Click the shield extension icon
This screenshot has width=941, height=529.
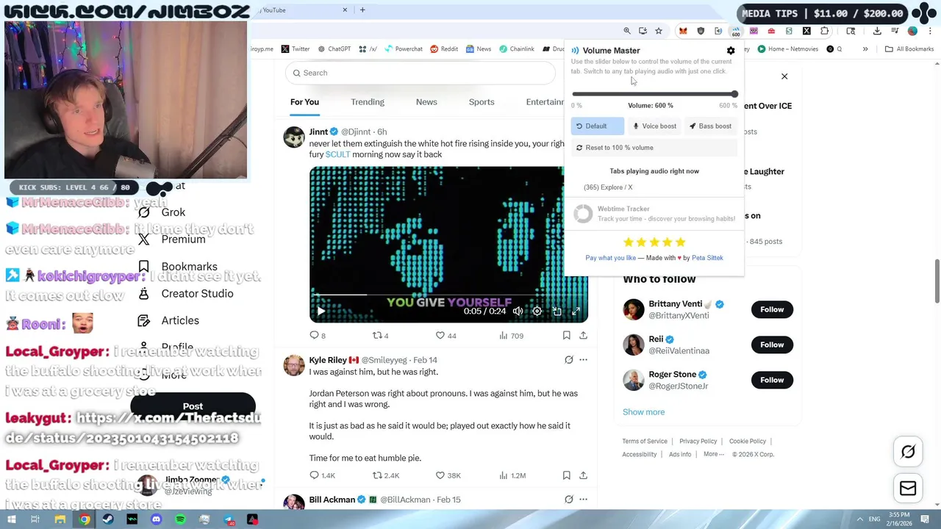click(701, 31)
